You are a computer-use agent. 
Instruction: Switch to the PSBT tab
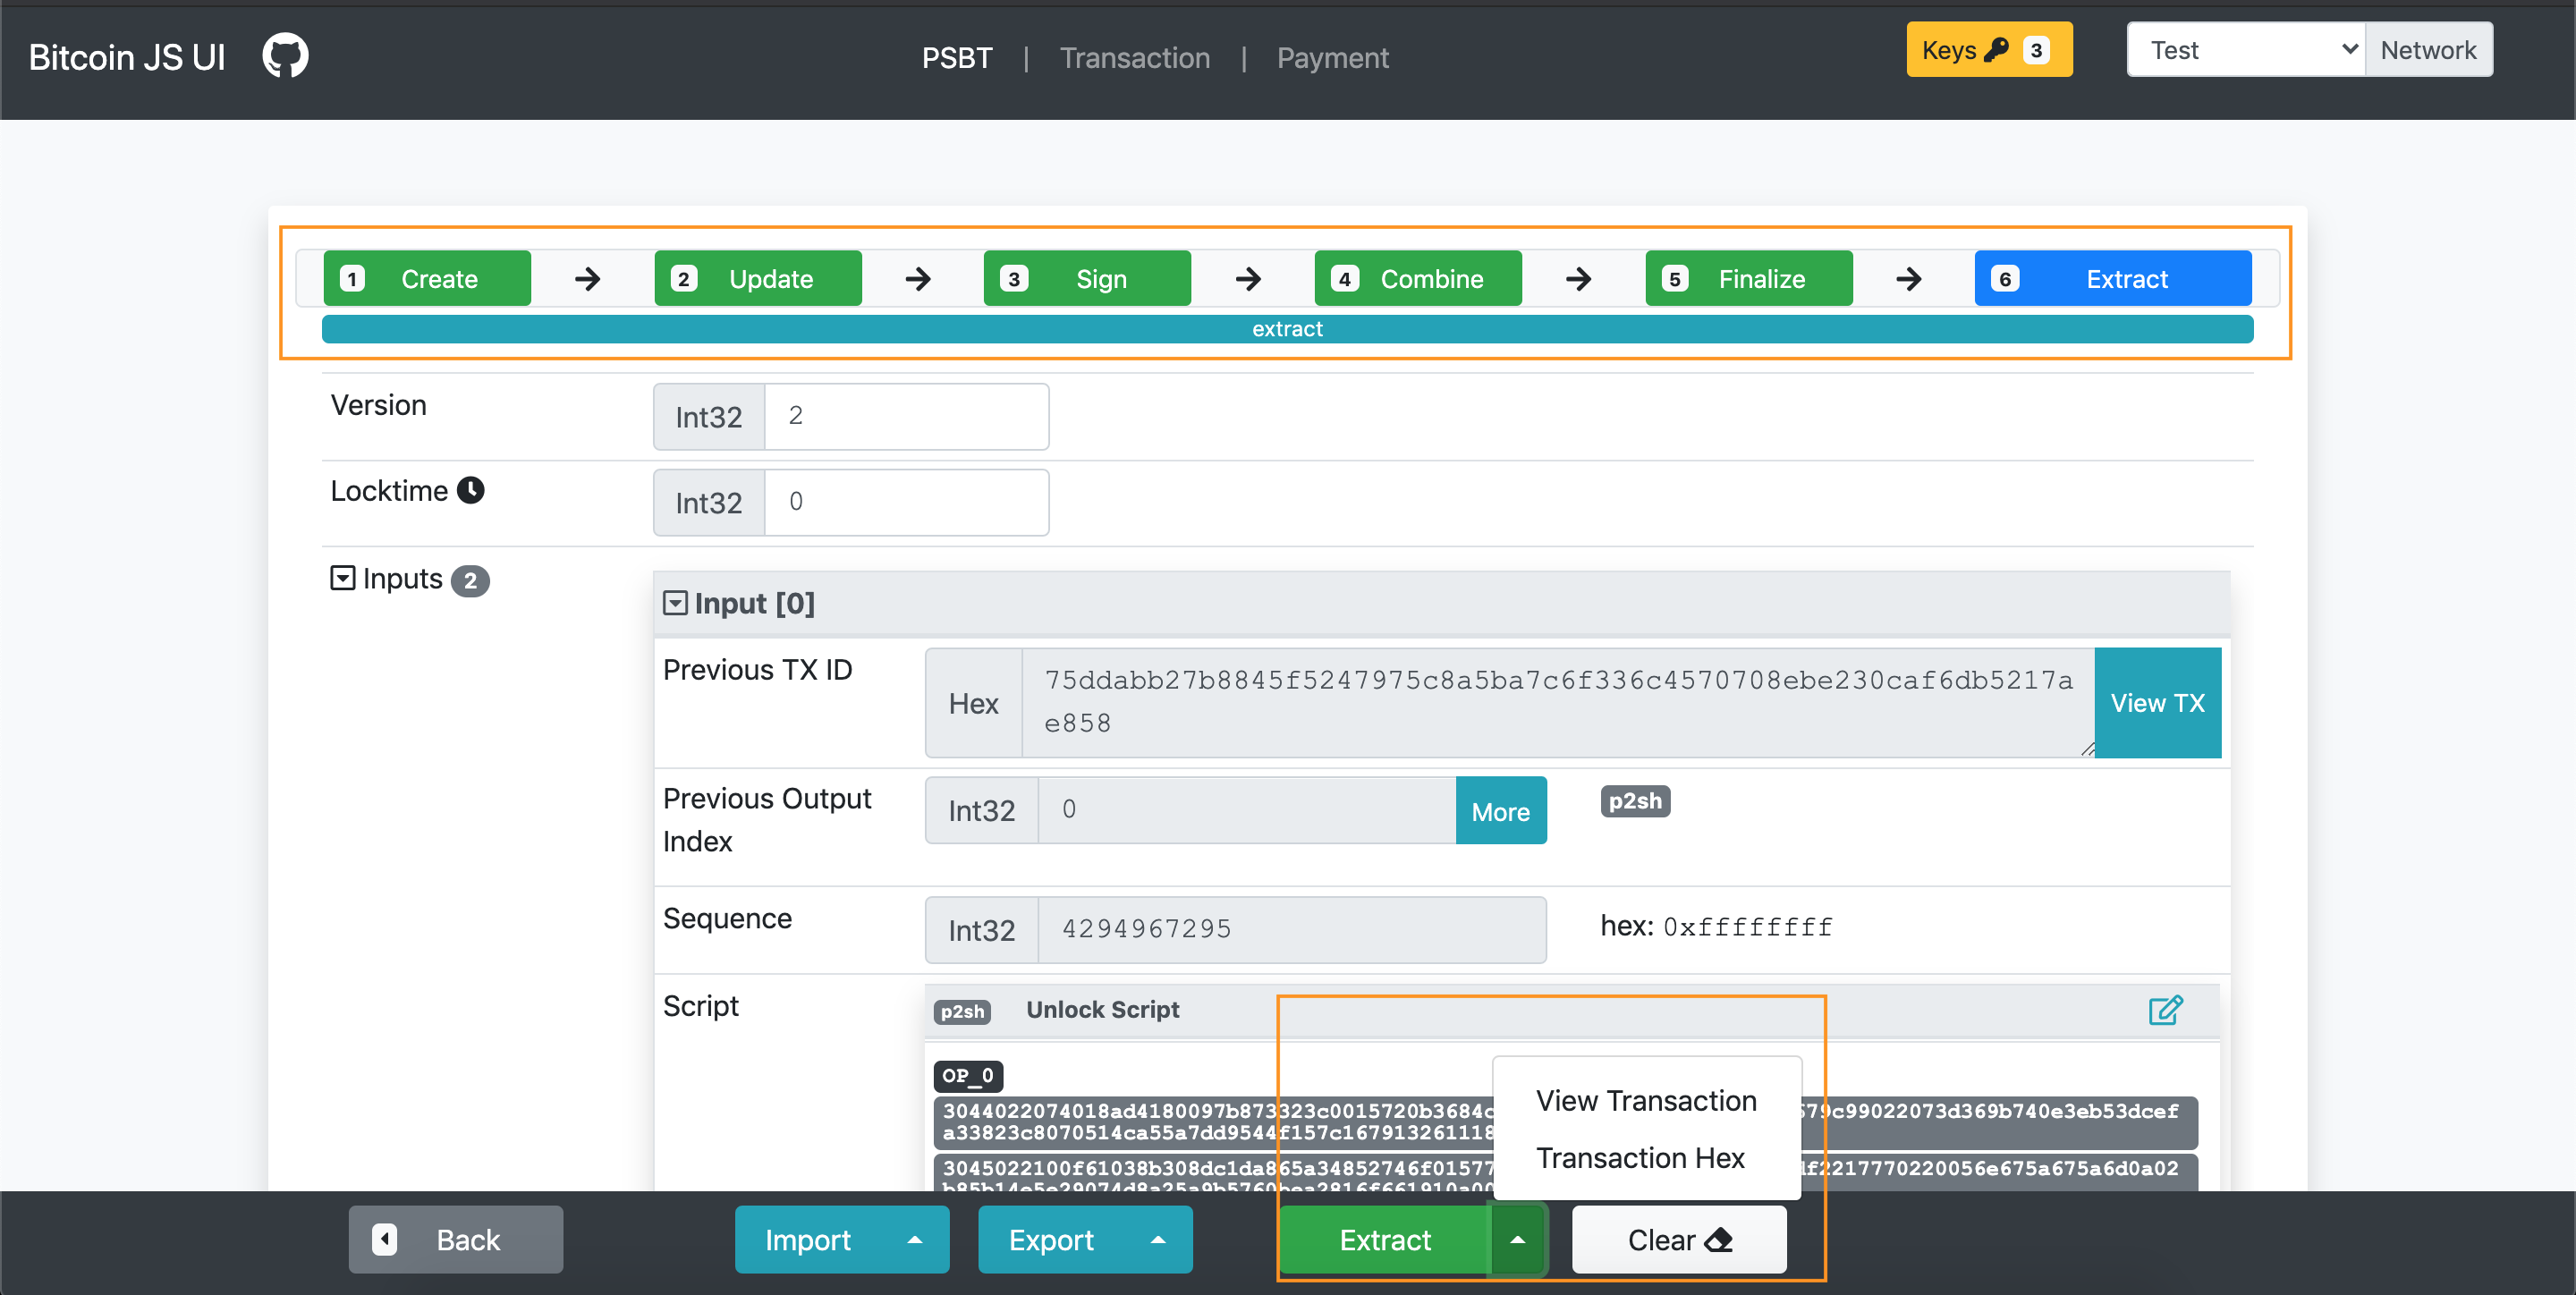click(956, 57)
